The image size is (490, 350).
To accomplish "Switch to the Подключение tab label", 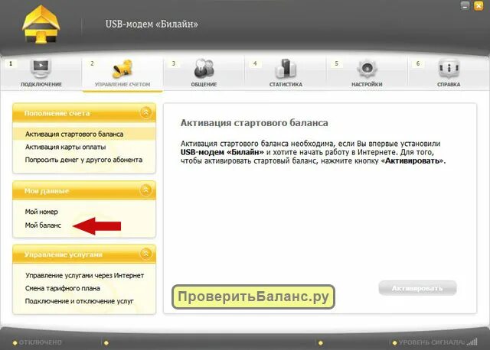I will 41,85.
